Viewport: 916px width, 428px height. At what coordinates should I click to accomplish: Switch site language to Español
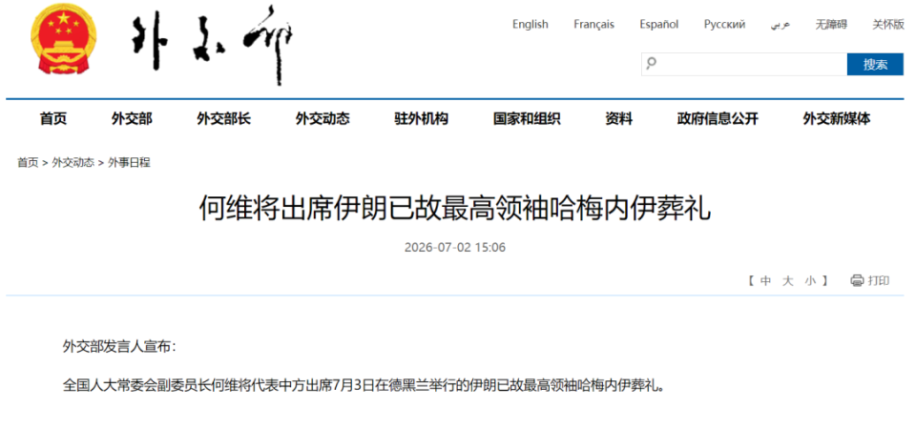(x=659, y=25)
